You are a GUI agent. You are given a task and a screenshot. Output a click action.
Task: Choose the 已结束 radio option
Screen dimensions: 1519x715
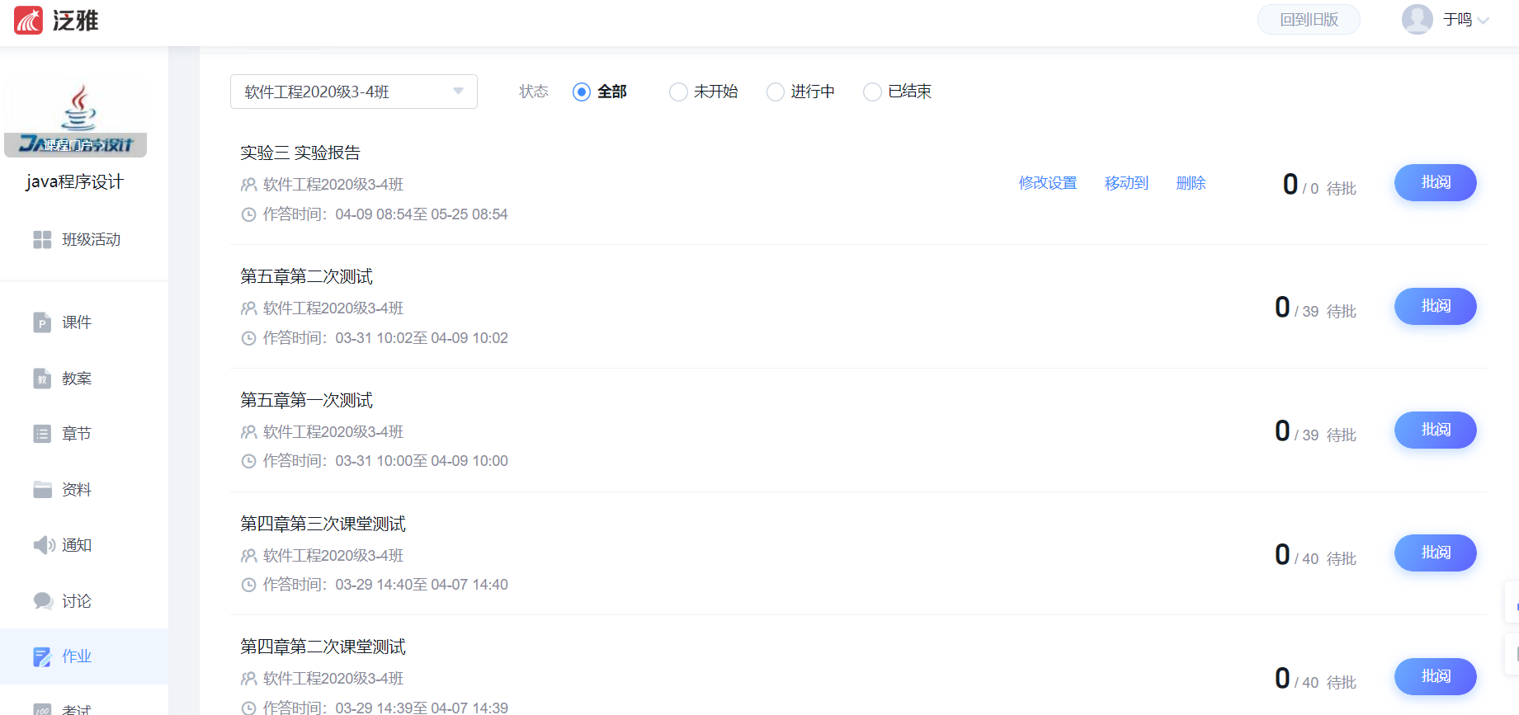tap(872, 92)
